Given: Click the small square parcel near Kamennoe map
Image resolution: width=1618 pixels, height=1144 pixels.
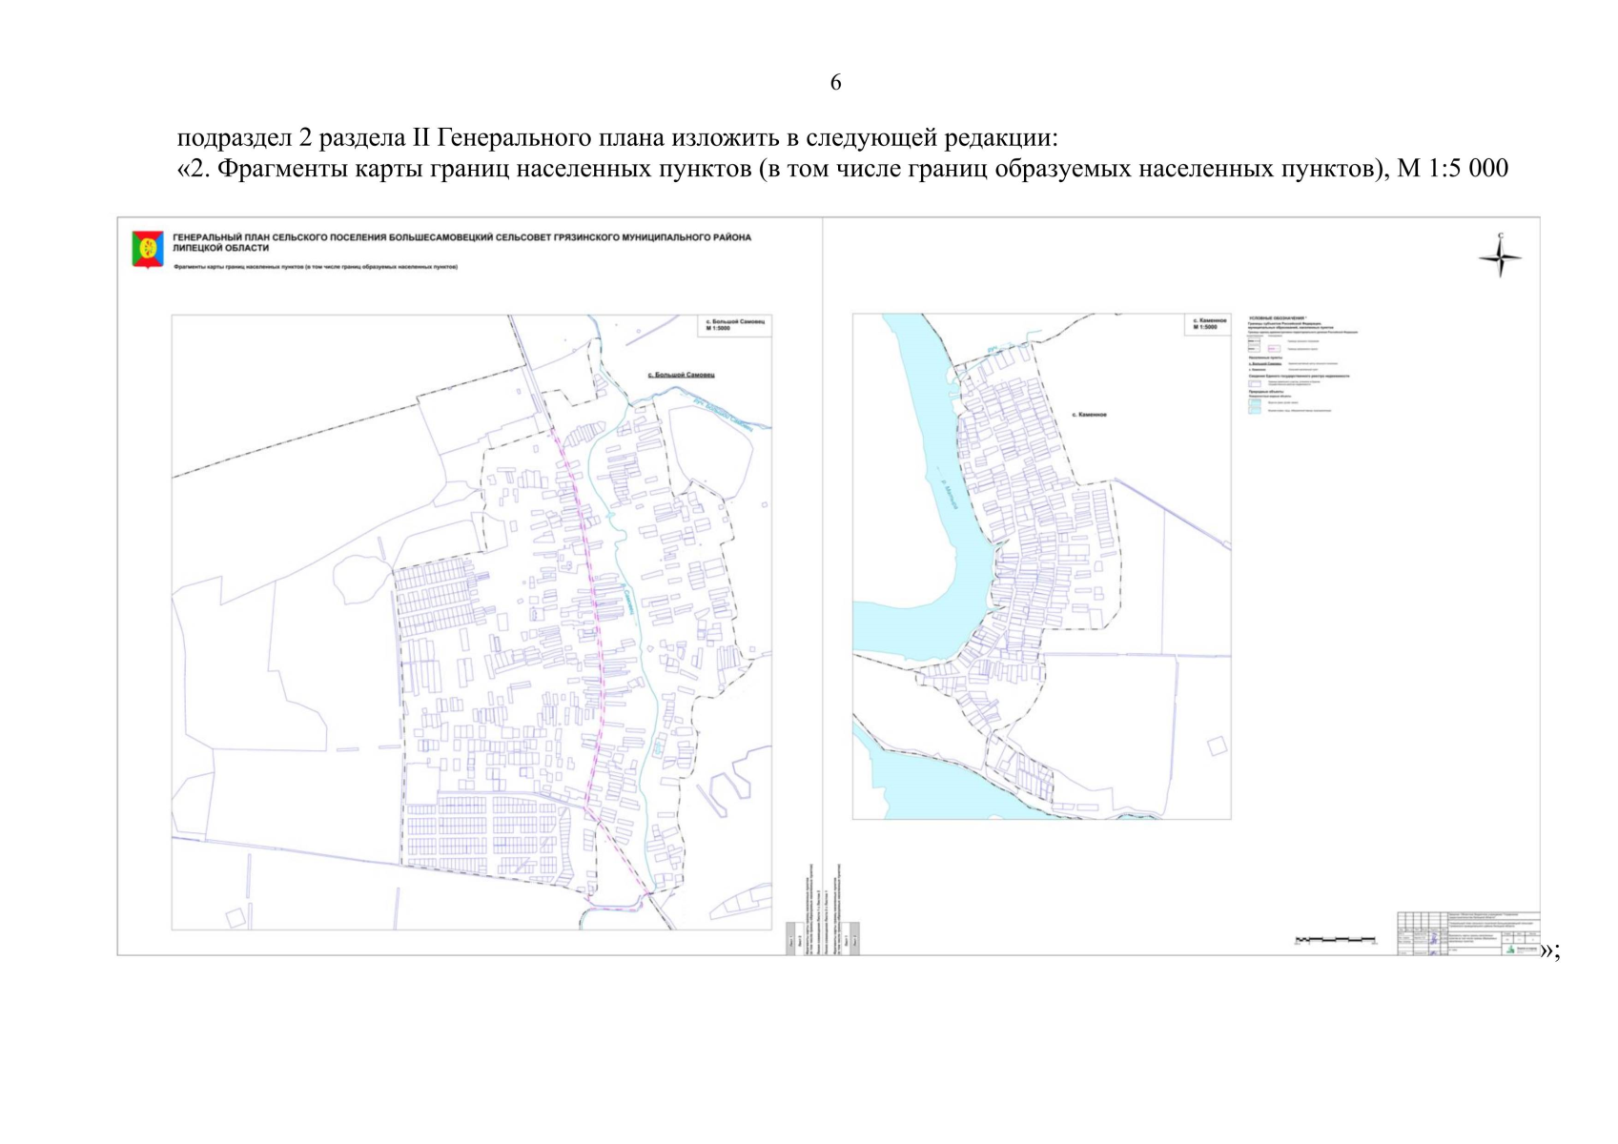Looking at the screenshot, I should (x=1218, y=746).
